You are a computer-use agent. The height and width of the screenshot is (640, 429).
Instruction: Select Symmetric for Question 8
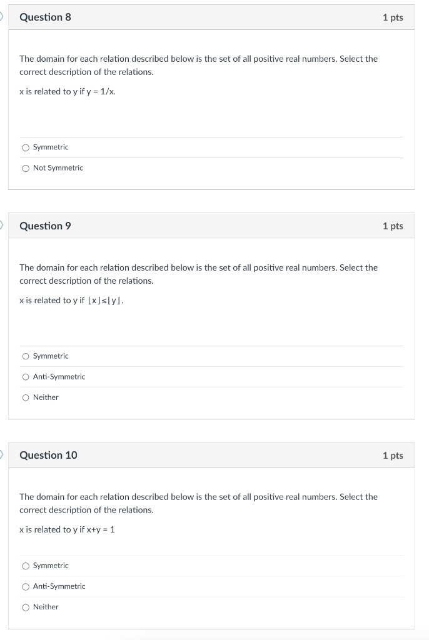click(x=24, y=147)
